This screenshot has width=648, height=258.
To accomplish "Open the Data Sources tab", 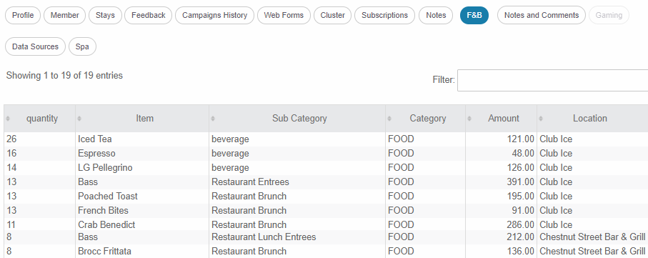I will point(35,46).
